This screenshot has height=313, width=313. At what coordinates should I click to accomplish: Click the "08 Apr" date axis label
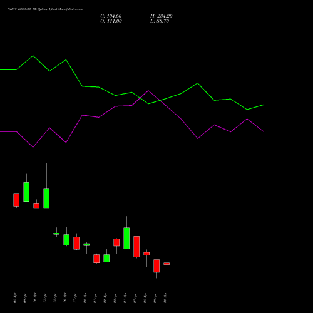[x=15, y=298]
